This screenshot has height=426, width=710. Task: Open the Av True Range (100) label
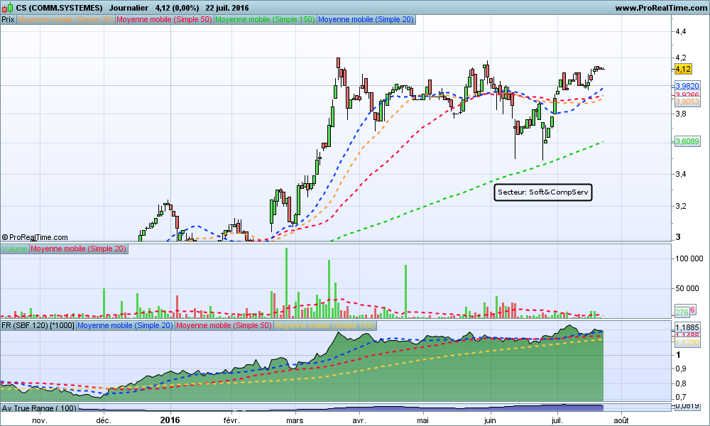pos(39,408)
